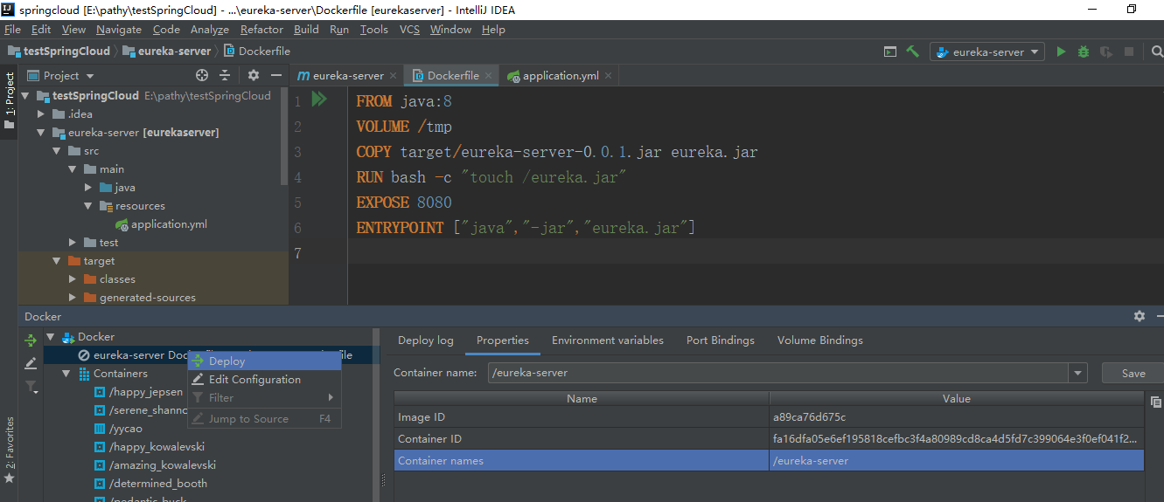Collapse the Docker root node

tap(51, 337)
